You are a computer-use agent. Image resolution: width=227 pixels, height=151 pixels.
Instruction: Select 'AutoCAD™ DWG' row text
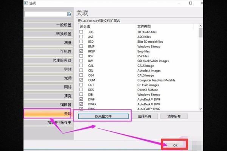click(149, 109)
